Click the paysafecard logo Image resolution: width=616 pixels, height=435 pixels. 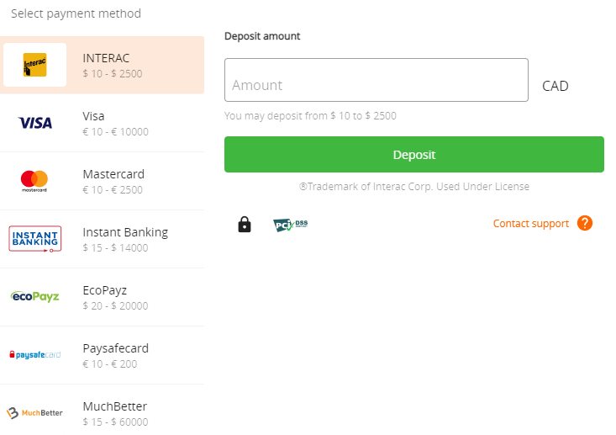tap(35, 355)
